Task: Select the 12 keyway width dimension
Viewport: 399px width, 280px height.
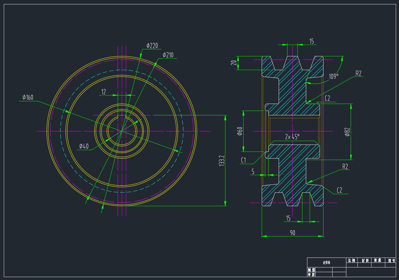Action: (104, 92)
